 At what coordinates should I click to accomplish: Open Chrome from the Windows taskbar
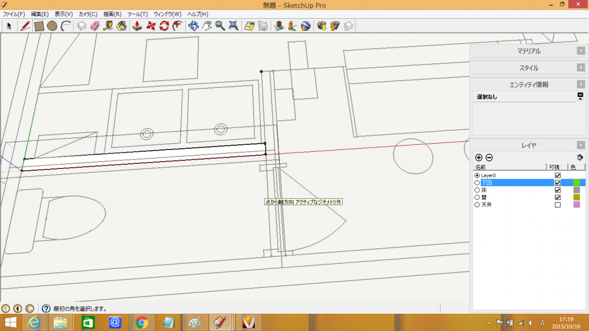141,322
